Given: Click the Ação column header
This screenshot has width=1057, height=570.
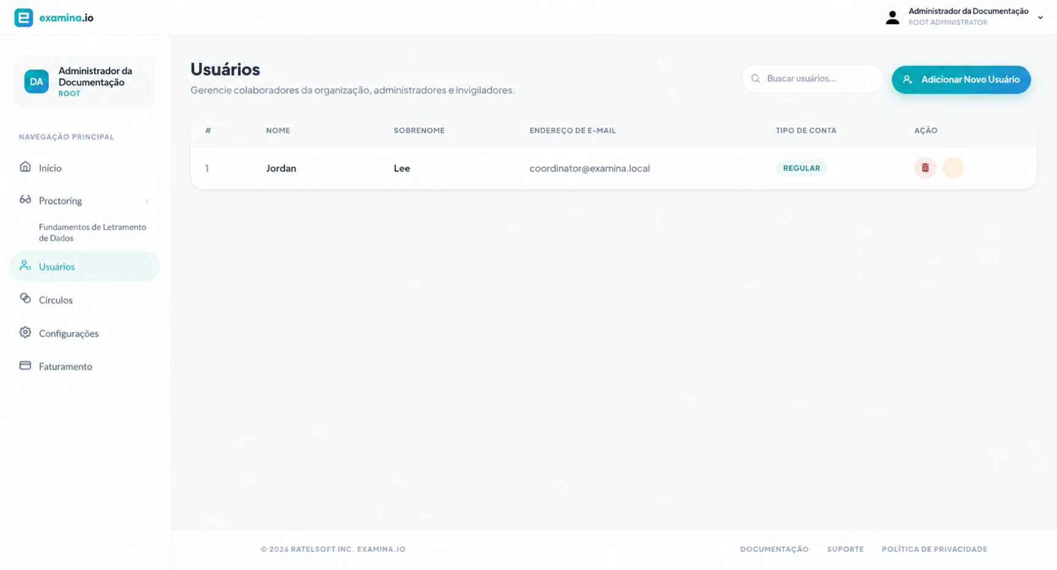Looking at the screenshot, I should coord(925,131).
